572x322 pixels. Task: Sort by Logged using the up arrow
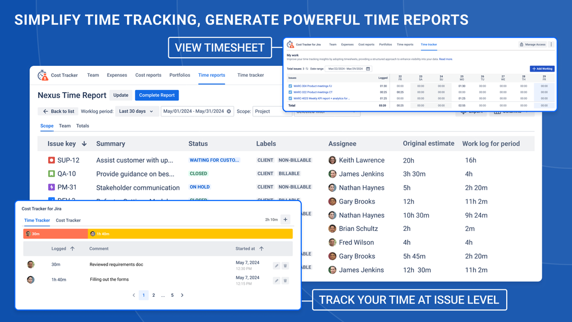point(72,249)
